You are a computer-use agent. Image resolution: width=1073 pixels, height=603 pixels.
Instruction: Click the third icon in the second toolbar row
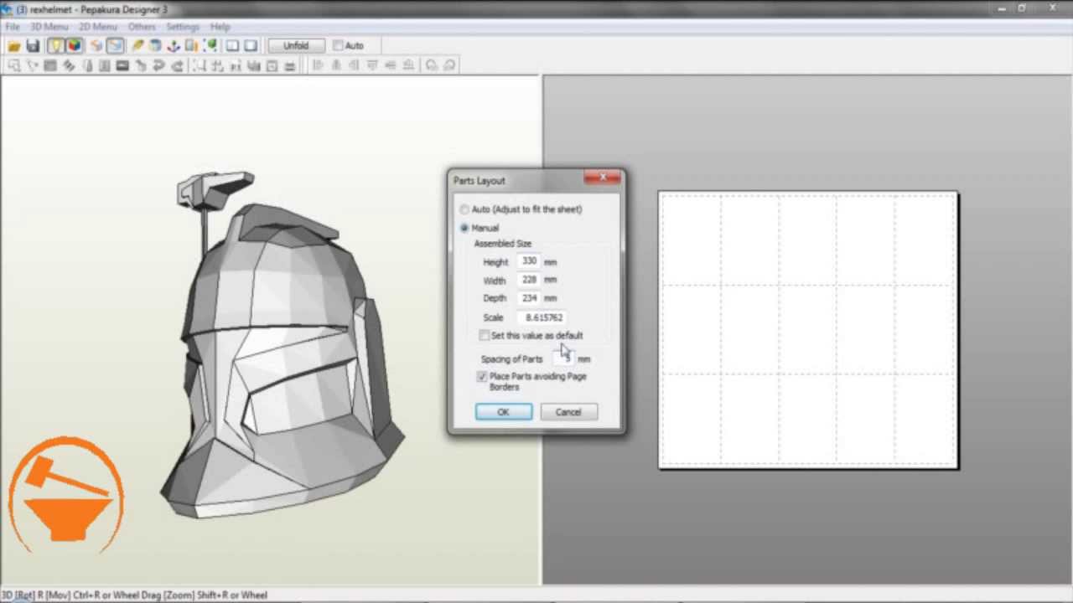(x=50, y=65)
